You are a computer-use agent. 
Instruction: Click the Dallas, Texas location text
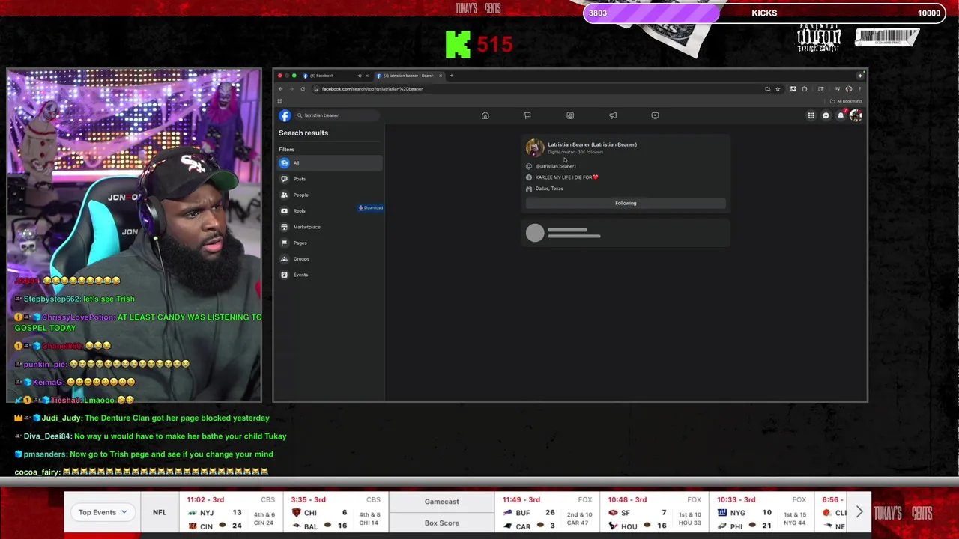coord(549,189)
